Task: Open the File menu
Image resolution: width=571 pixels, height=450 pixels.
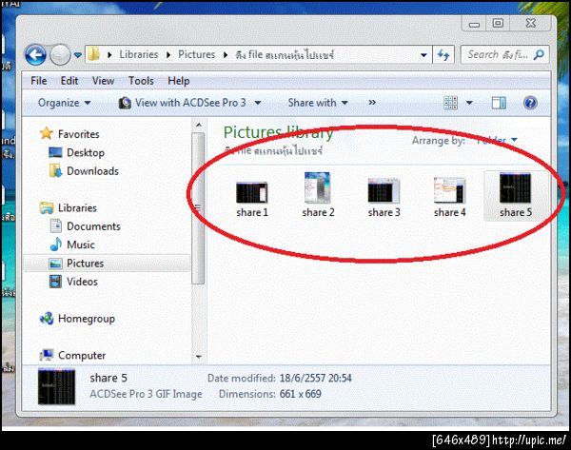Action: point(39,81)
